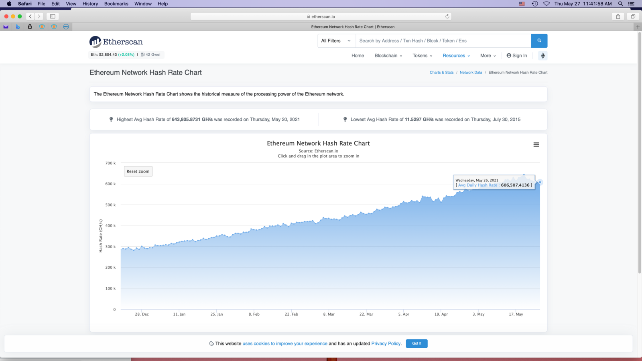The width and height of the screenshot is (642, 361).
Task: Open the History menu
Action: click(90, 4)
